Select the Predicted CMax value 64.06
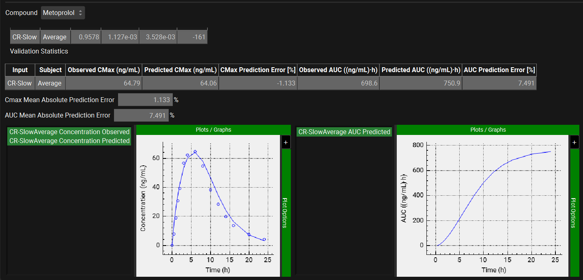 click(x=180, y=83)
